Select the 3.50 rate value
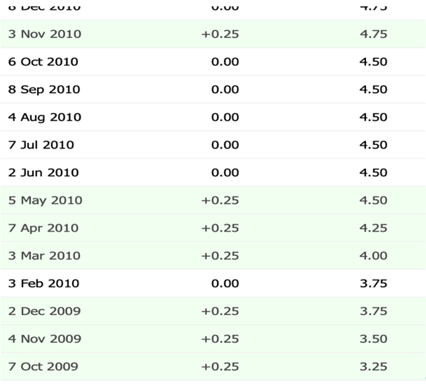This screenshot has height=384, width=426. click(x=373, y=339)
